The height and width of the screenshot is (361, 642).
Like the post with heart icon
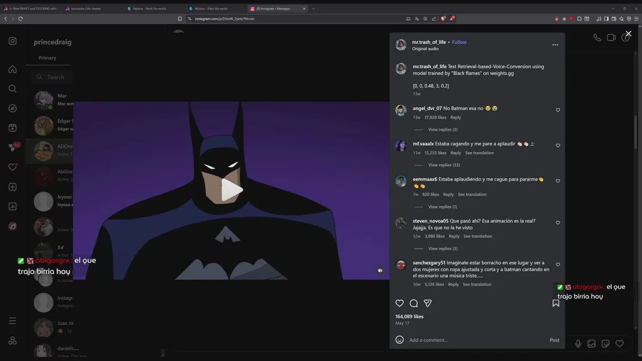(400, 303)
